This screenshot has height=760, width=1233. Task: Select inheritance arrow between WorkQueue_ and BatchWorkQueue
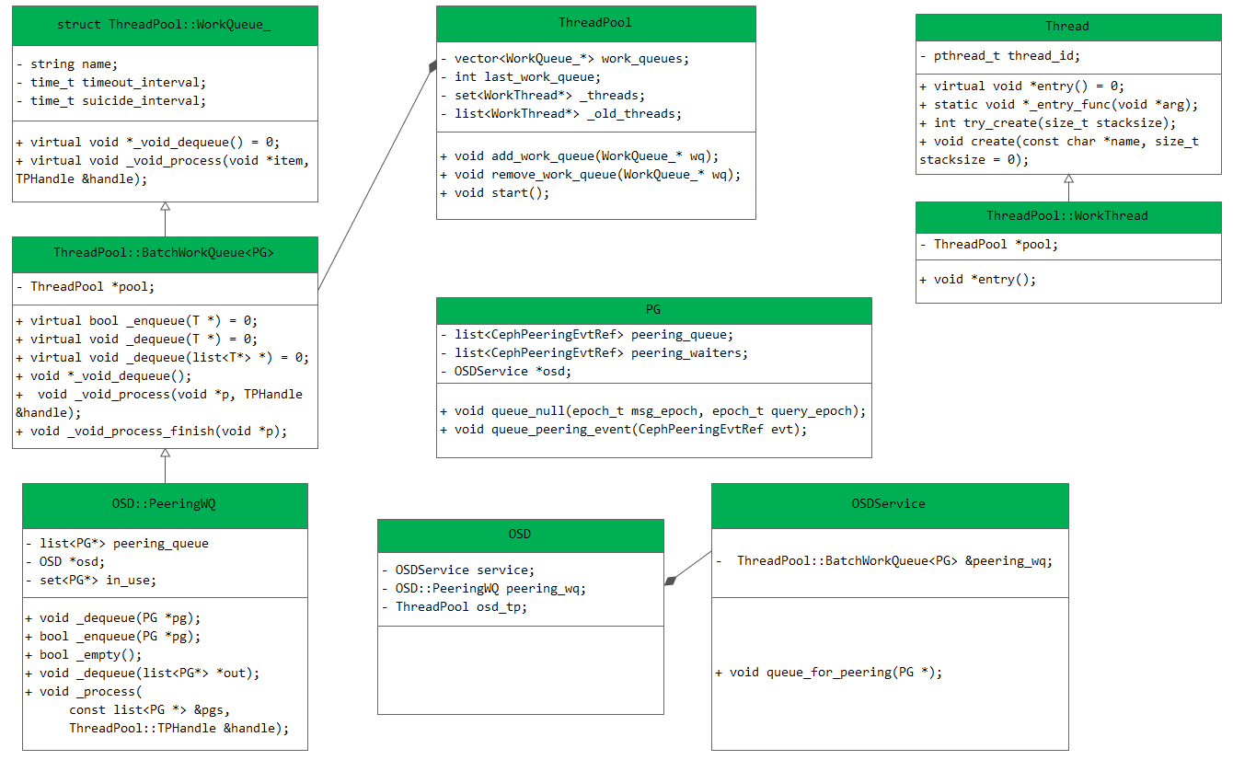click(x=165, y=219)
